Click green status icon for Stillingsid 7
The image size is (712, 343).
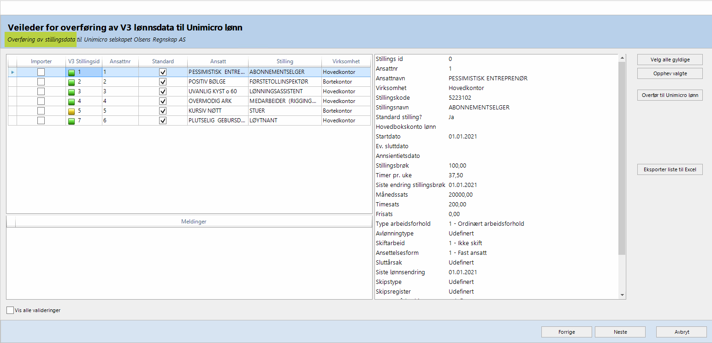(71, 121)
